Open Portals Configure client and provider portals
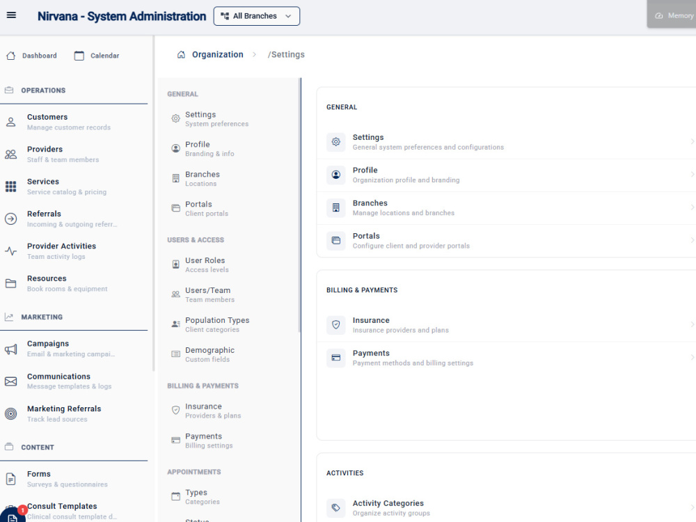The height and width of the screenshot is (522, 696). click(x=506, y=241)
